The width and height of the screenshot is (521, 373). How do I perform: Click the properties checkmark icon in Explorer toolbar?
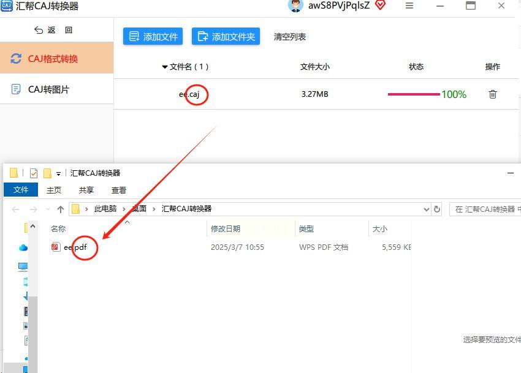[x=34, y=173]
